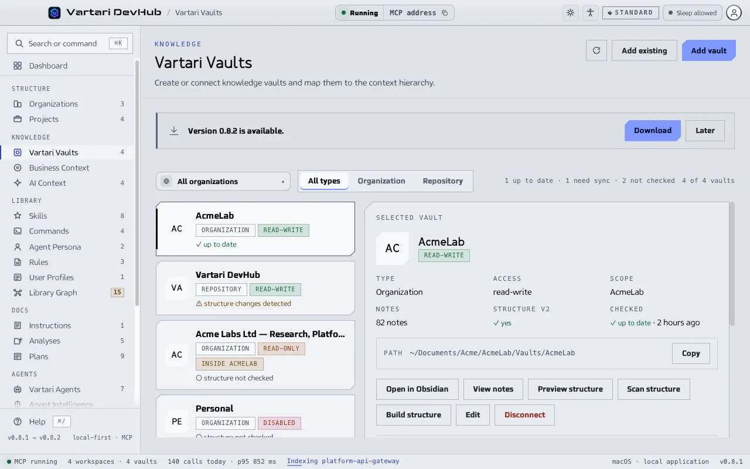The image size is (750, 469).
Task: Select the All types filter tab
Action: (324, 181)
